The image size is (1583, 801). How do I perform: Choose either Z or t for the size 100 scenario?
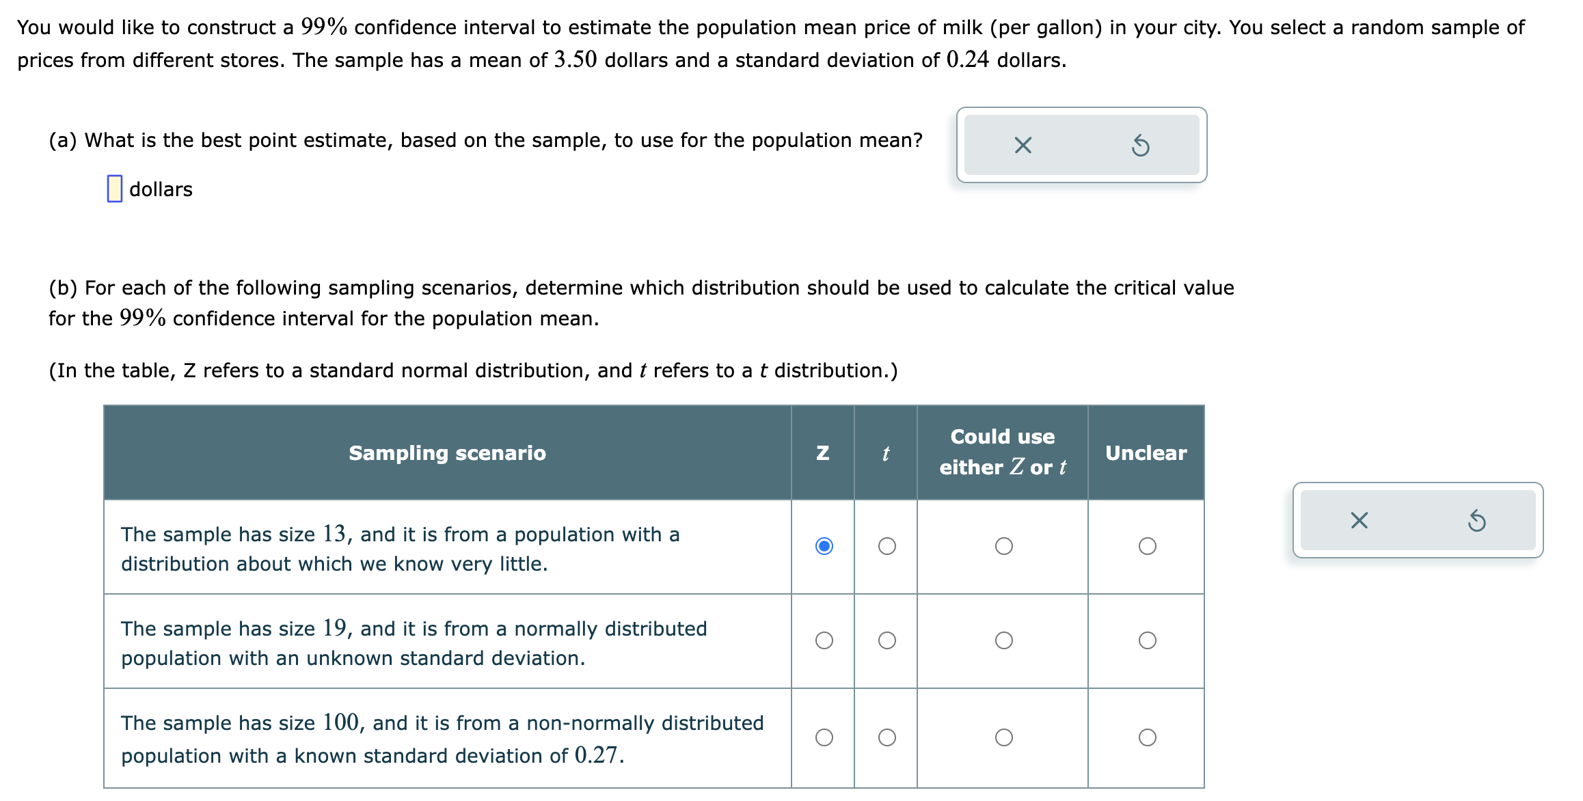(x=1003, y=736)
